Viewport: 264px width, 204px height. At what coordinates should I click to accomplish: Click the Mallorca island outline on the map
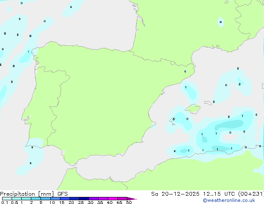tap(193, 109)
